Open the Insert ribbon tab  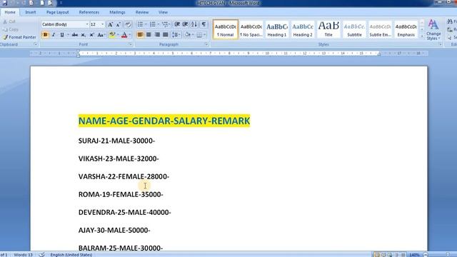[30, 12]
